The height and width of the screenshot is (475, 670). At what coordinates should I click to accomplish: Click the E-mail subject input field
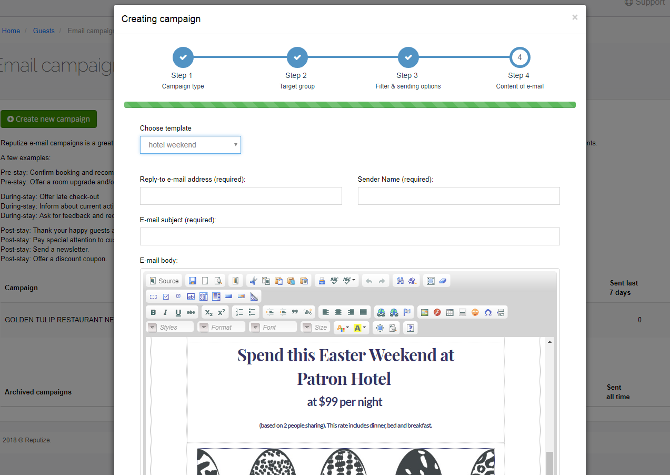pyautogui.click(x=350, y=236)
